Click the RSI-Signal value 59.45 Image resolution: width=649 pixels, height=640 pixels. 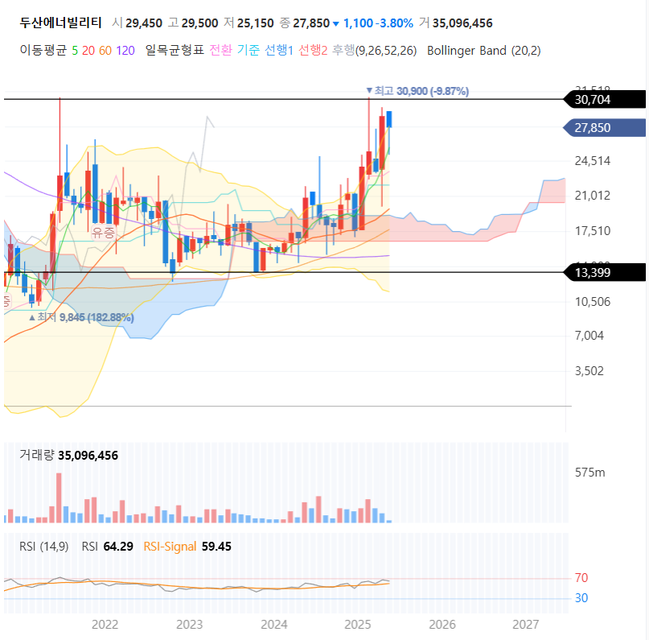(x=216, y=547)
